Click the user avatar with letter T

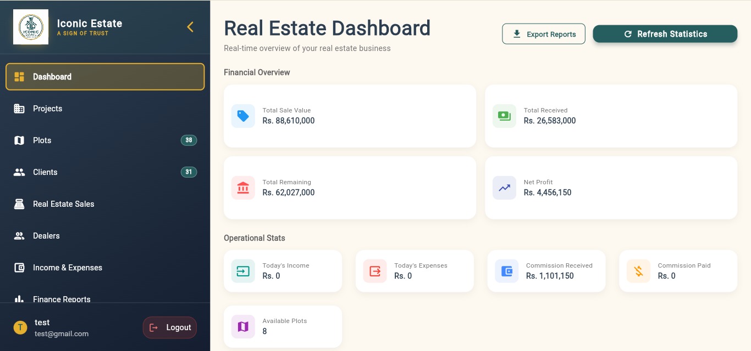point(20,327)
